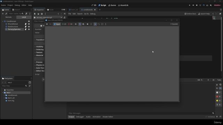Select the IfConditional node

coord(13,24)
